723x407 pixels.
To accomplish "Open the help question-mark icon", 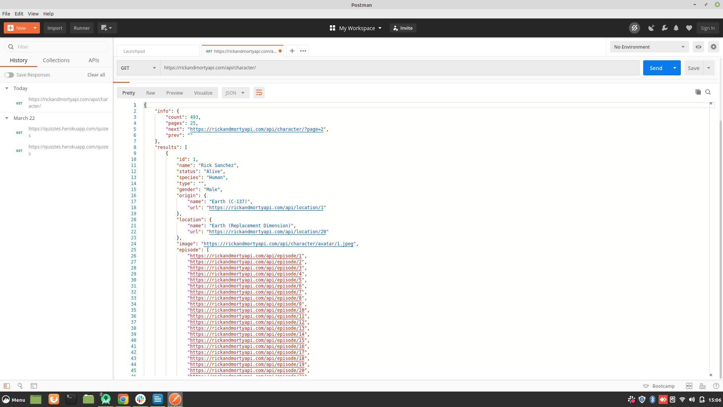I will coord(716,386).
